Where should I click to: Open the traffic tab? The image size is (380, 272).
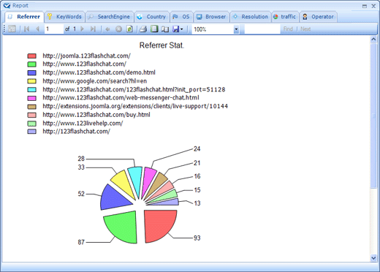coord(285,17)
